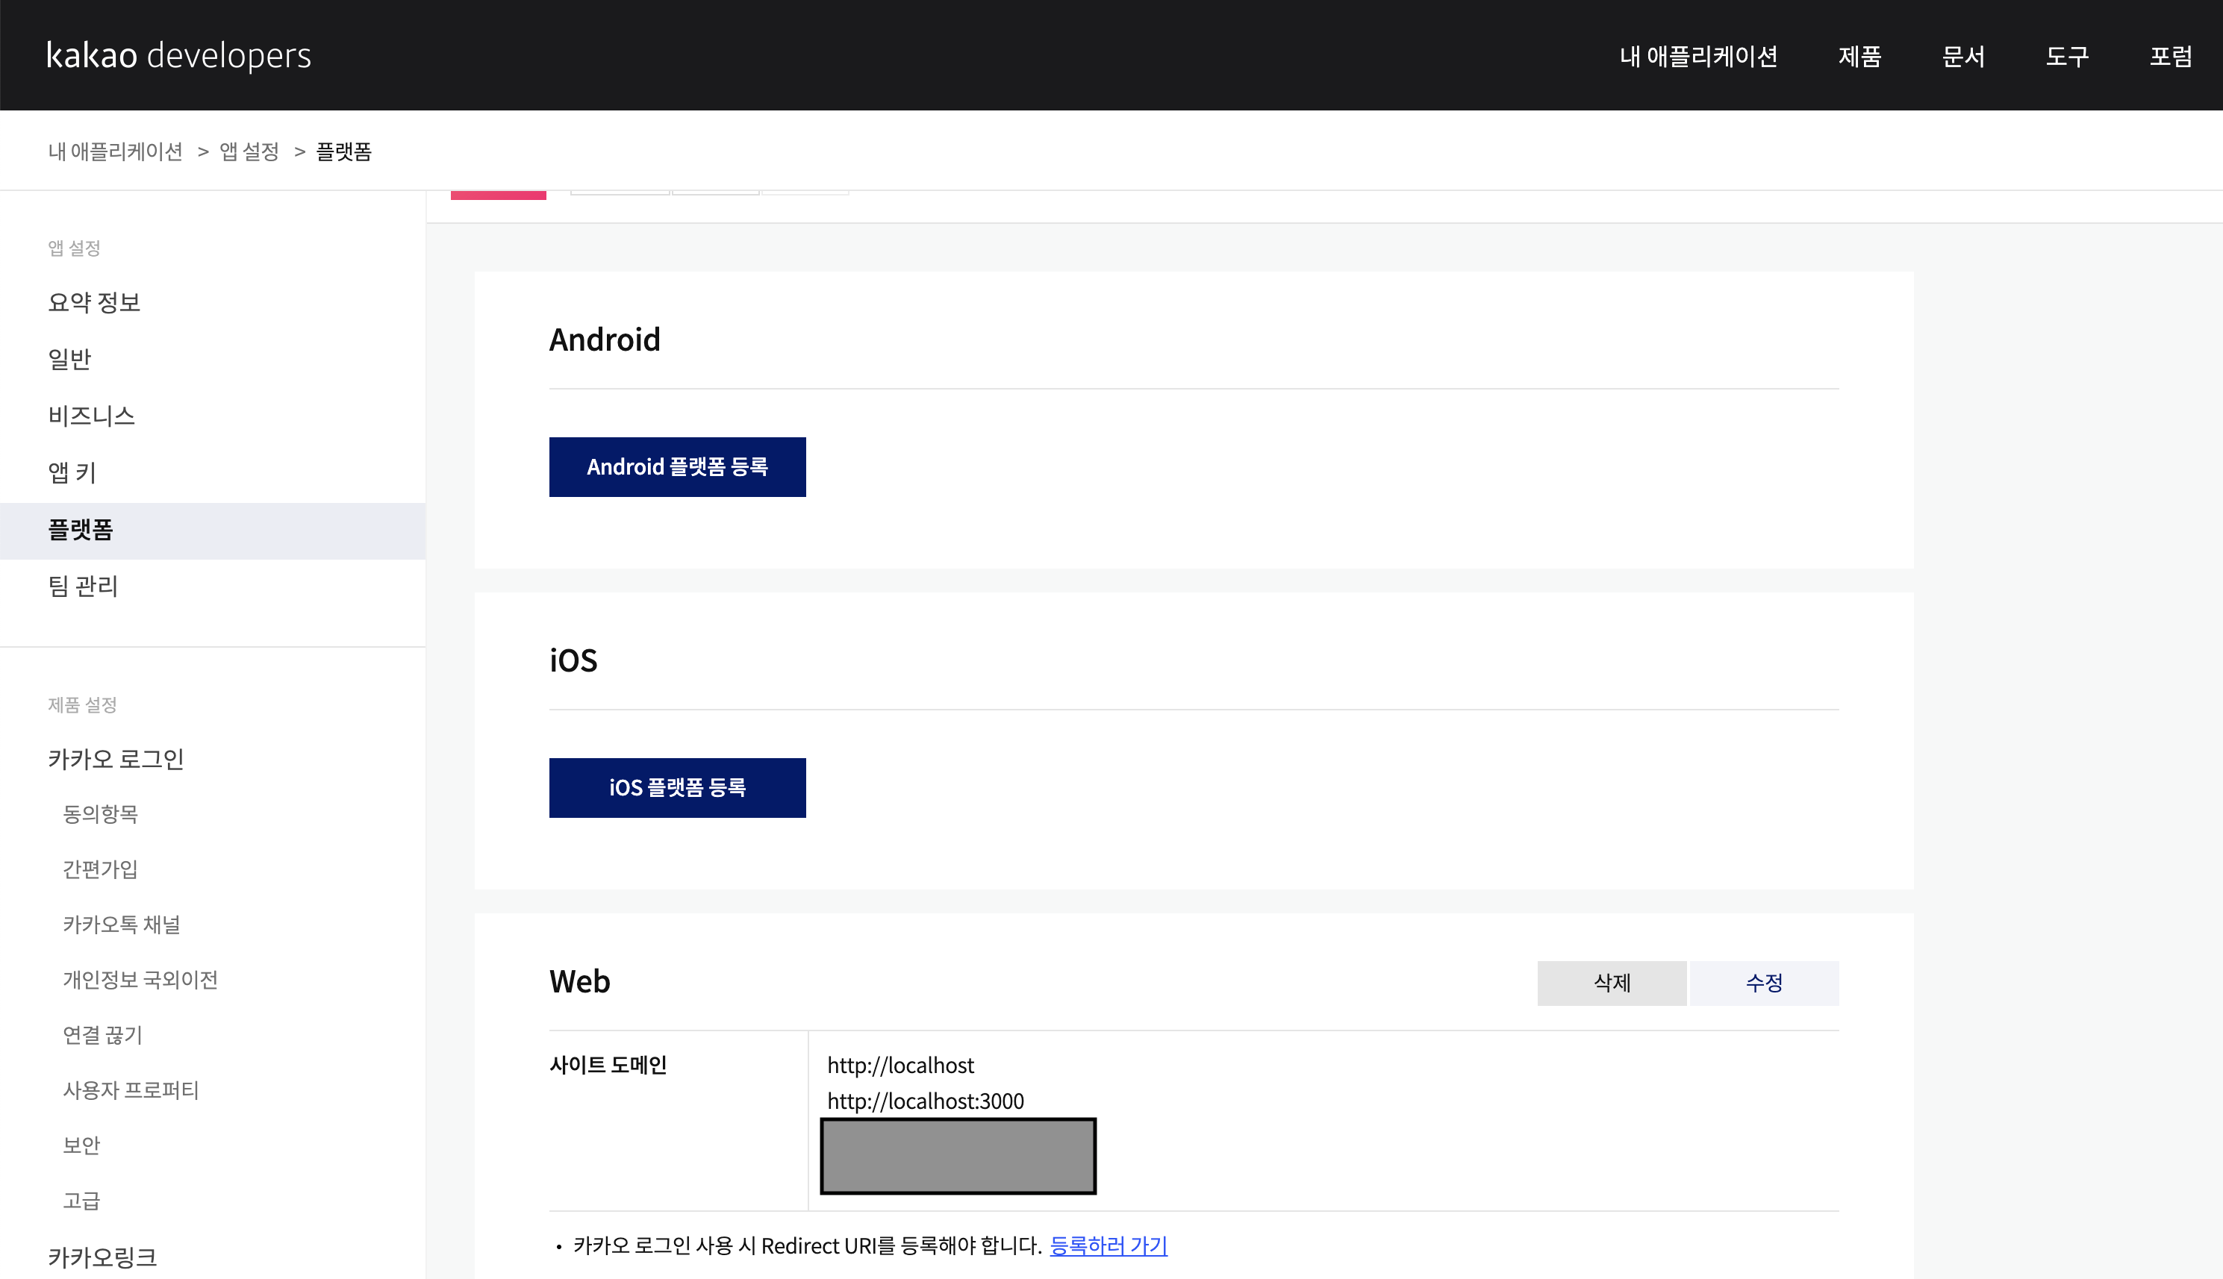
Task: Open the 포럼 top menu
Action: [2170, 56]
